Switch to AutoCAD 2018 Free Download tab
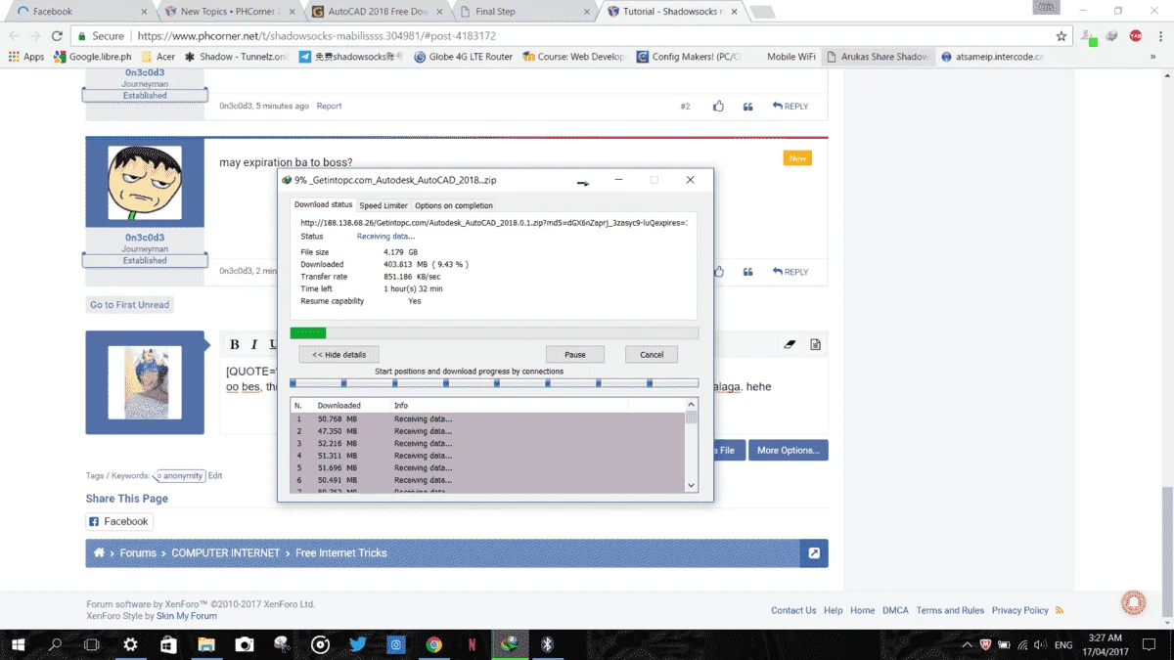The width and height of the screenshot is (1174, 660). pyautogui.click(x=378, y=12)
